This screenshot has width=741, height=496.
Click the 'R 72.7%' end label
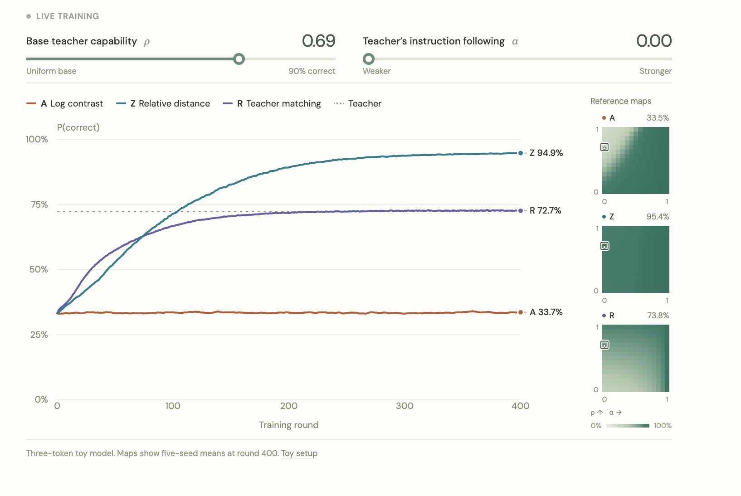coord(546,210)
